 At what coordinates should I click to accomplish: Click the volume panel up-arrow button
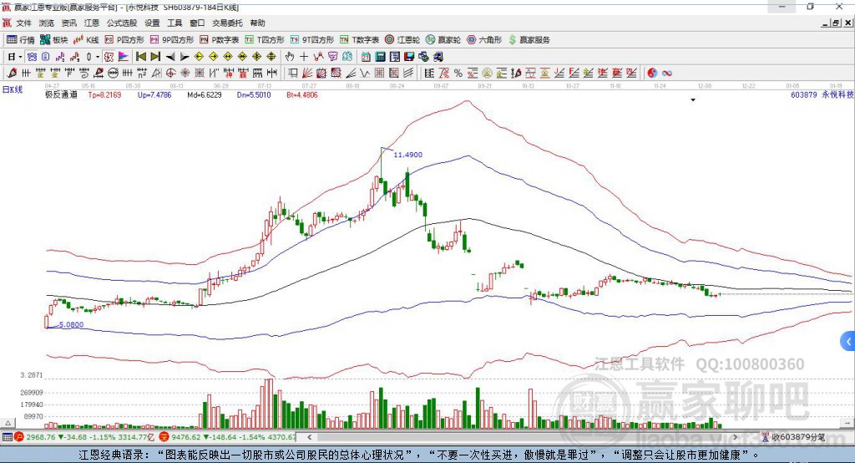8,423
